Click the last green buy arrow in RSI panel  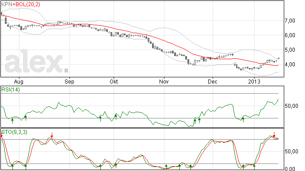243,119
